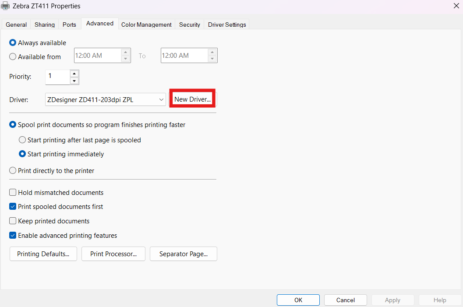The height and width of the screenshot is (307, 463).
Task: Go to the Driver Settings tab
Action: tap(226, 25)
